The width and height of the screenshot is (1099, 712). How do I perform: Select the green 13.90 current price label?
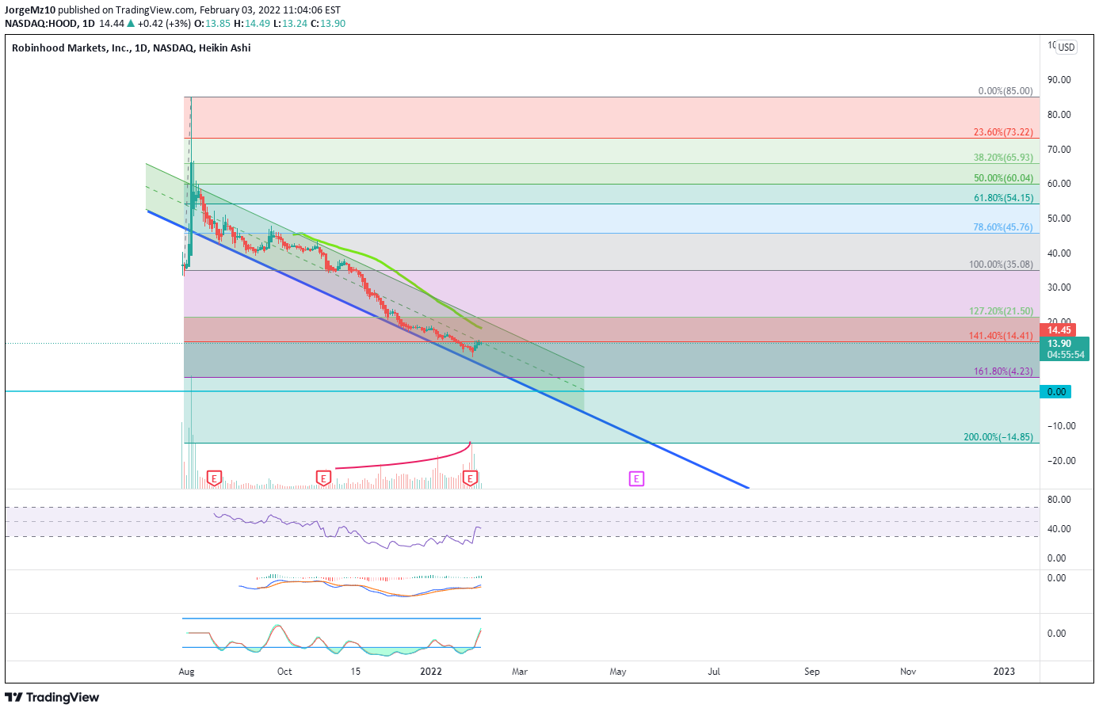(x=1059, y=344)
